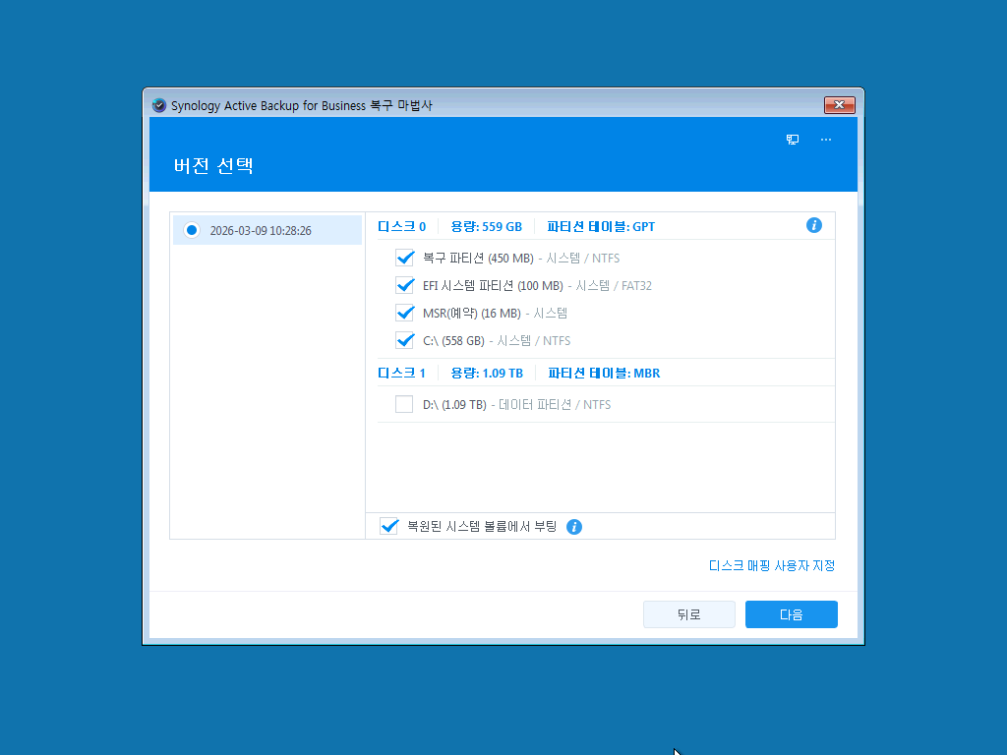
Task: Click the info icon beside Disk 0 header
Action: pyautogui.click(x=813, y=225)
